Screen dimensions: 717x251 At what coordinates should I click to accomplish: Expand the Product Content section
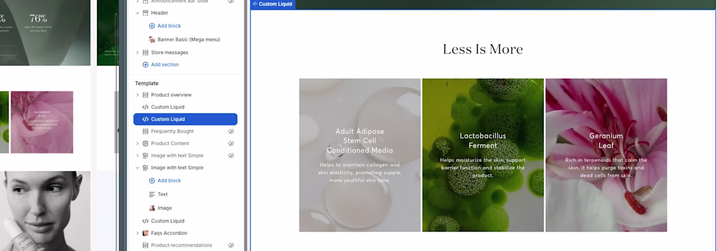(137, 143)
